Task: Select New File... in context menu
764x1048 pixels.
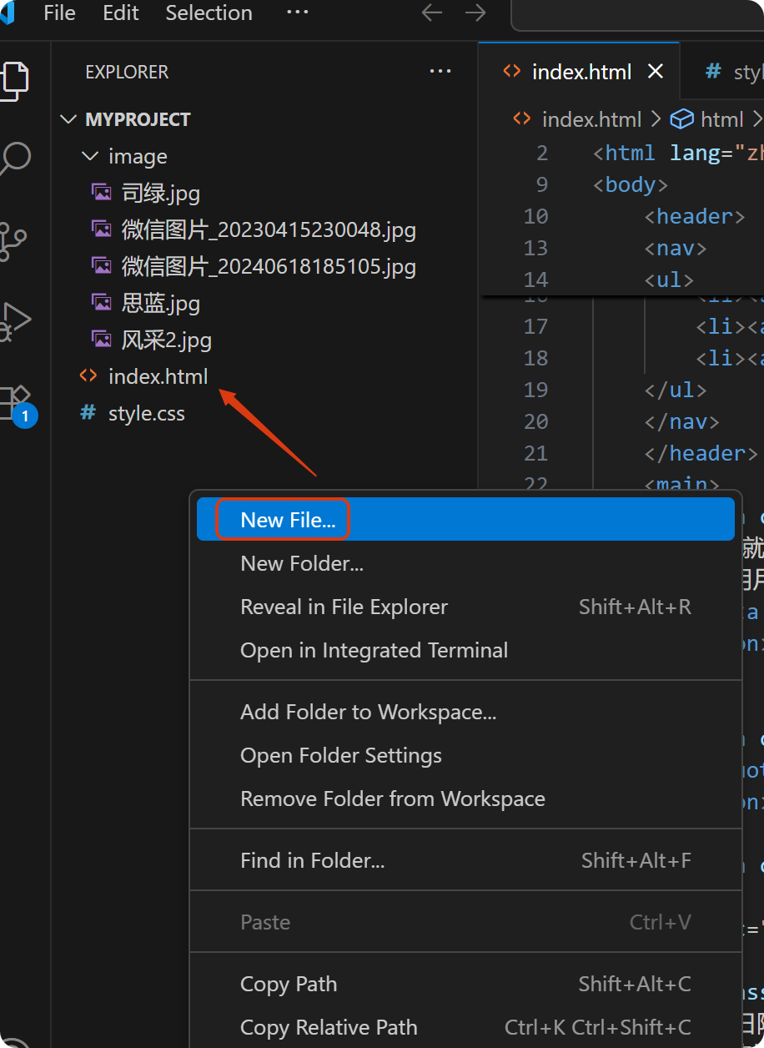Action: click(x=288, y=520)
